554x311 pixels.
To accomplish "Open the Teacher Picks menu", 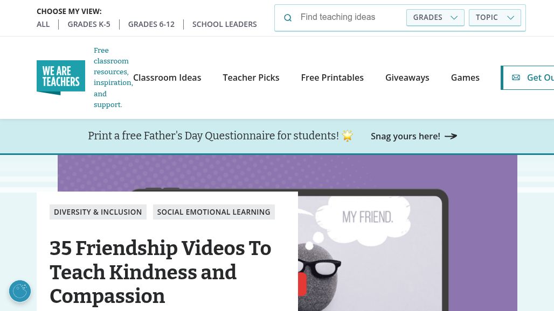I will click(251, 77).
